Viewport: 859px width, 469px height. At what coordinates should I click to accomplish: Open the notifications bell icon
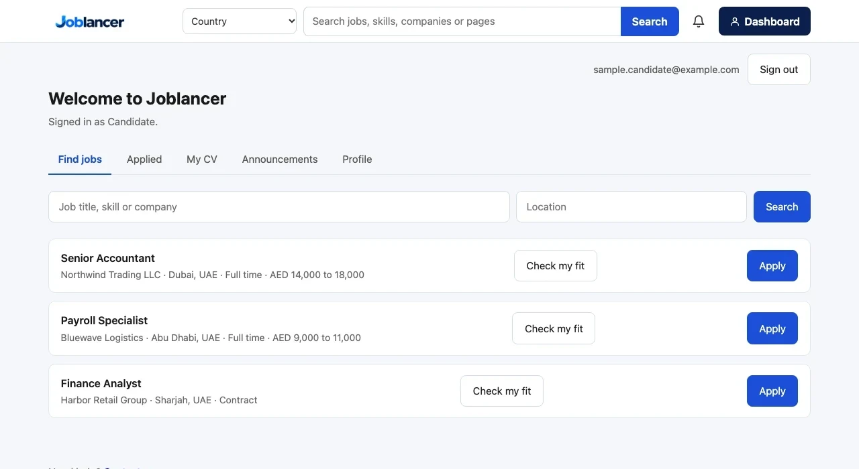pos(699,21)
